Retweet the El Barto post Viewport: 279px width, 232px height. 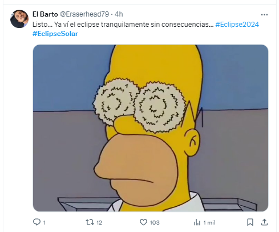(90, 222)
